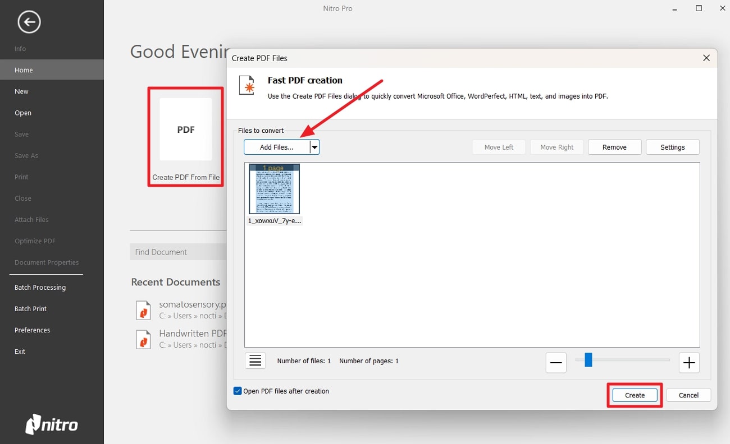This screenshot has width=730, height=444.
Task: Click the Move Right button
Action: pos(557,147)
